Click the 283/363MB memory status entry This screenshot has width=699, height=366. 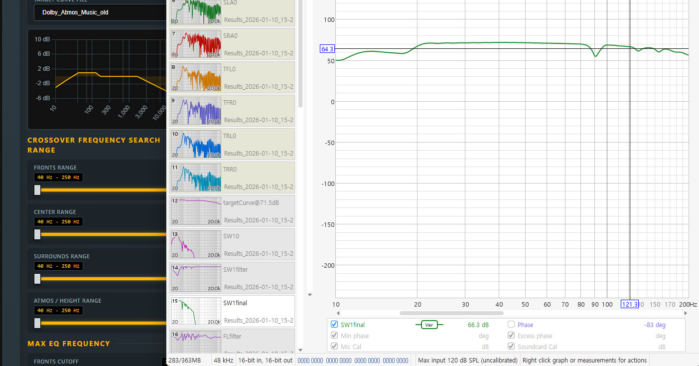click(184, 361)
